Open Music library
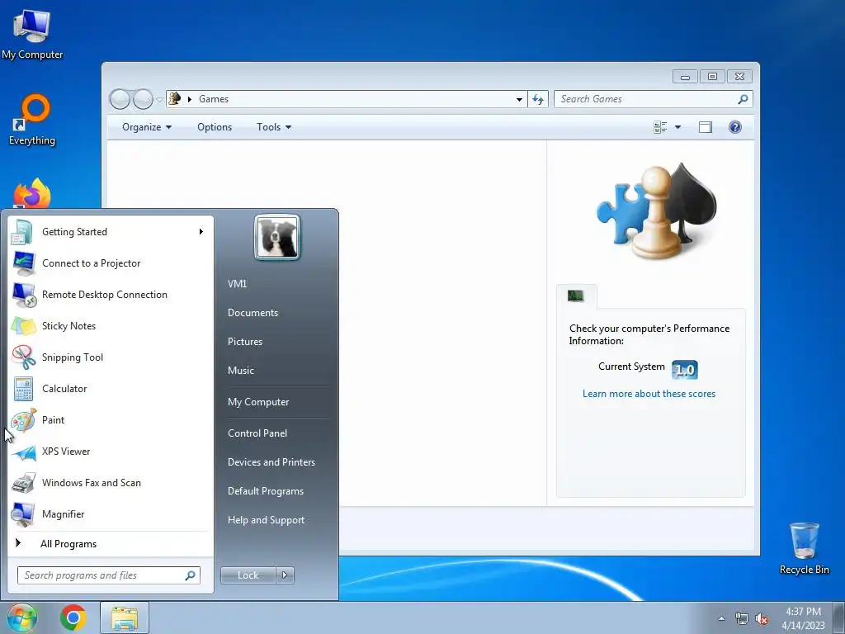 pos(240,371)
